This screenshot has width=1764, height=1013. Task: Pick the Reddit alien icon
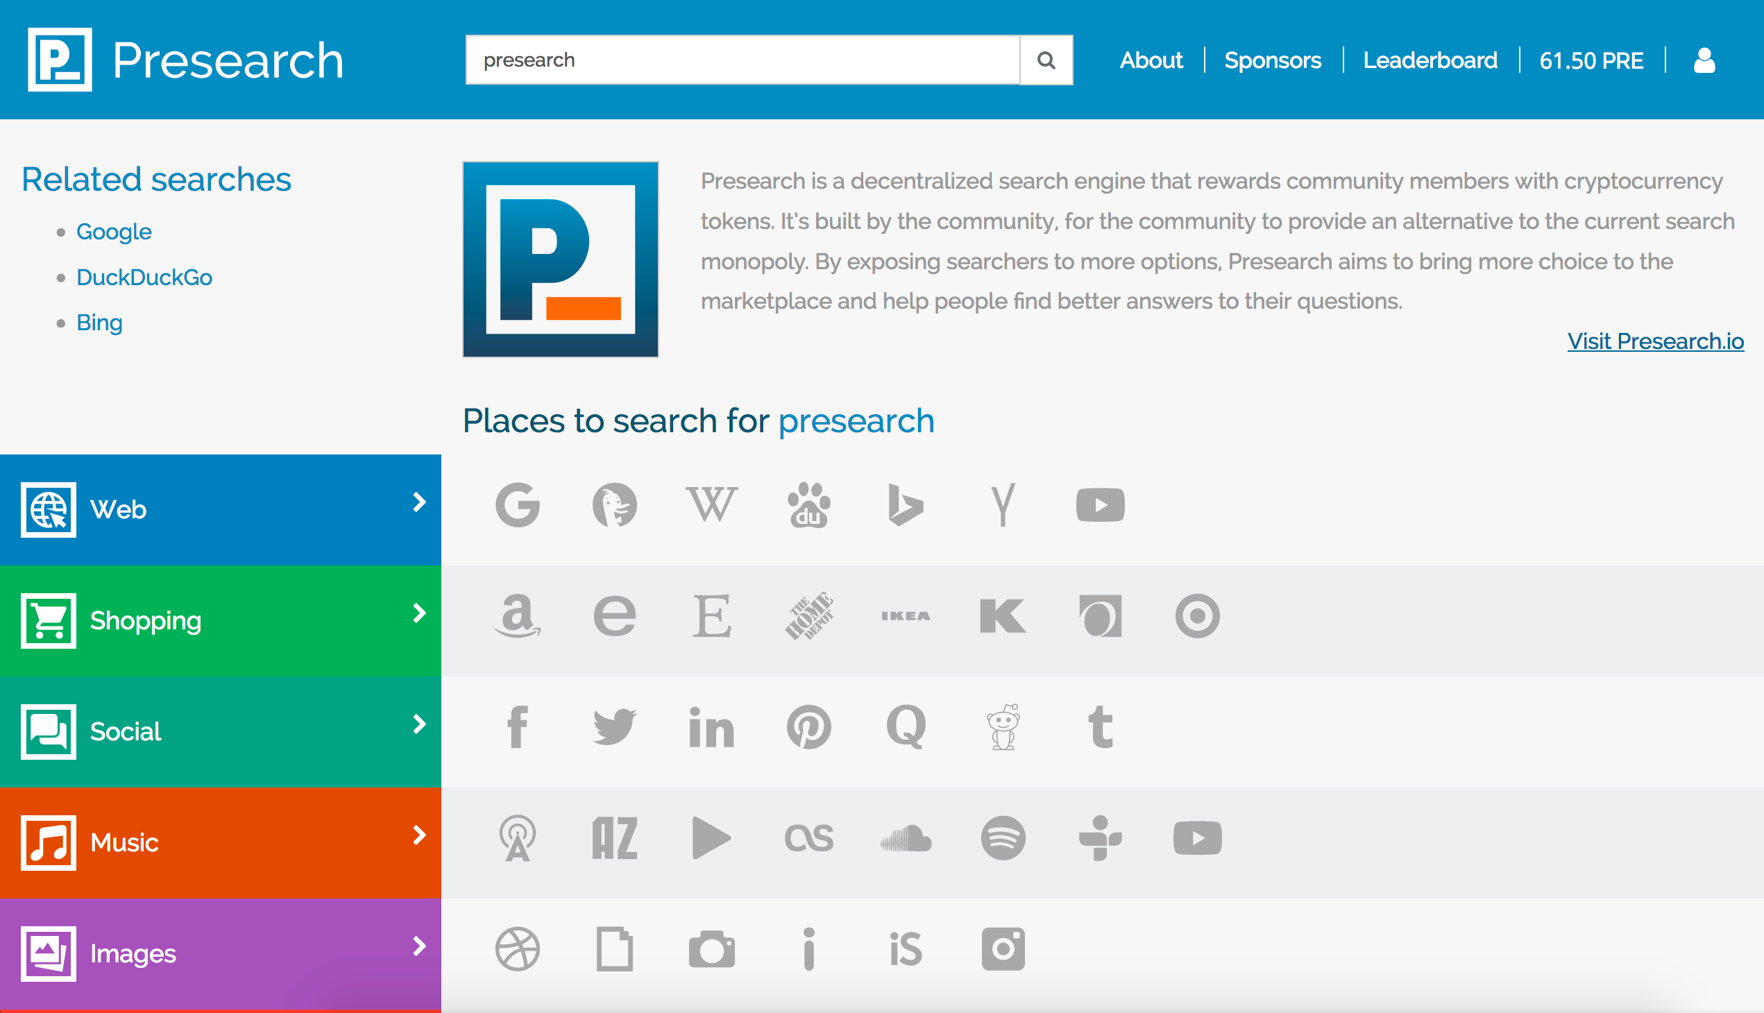tap(1003, 727)
